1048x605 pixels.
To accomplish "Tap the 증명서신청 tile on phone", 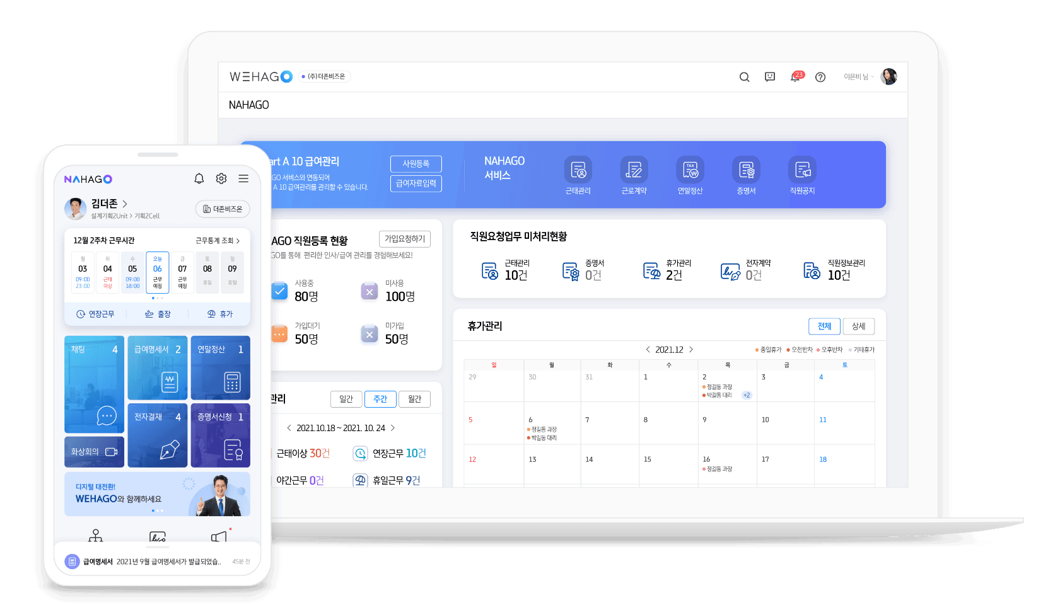I will 221,435.
